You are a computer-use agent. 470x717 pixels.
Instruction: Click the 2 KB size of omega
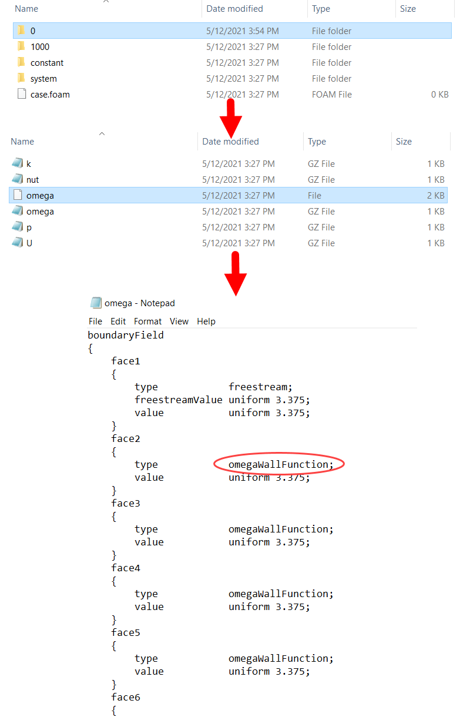(x=436, y=195)
